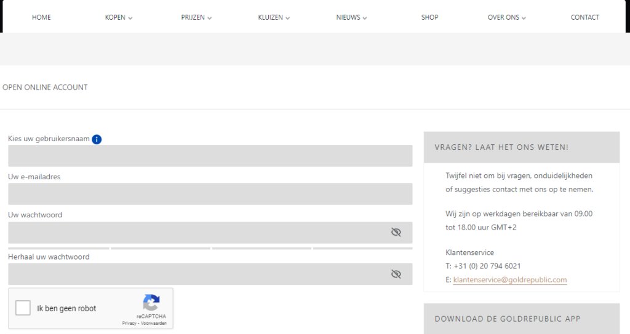
Task: Go to the HOME menu item
Action: [x=41, y=17]
